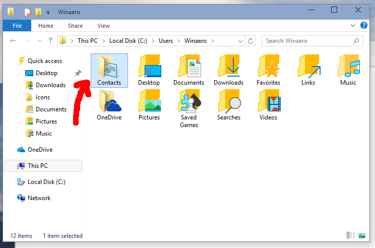Open Documents under Quick access

click(x=46, y=109)
